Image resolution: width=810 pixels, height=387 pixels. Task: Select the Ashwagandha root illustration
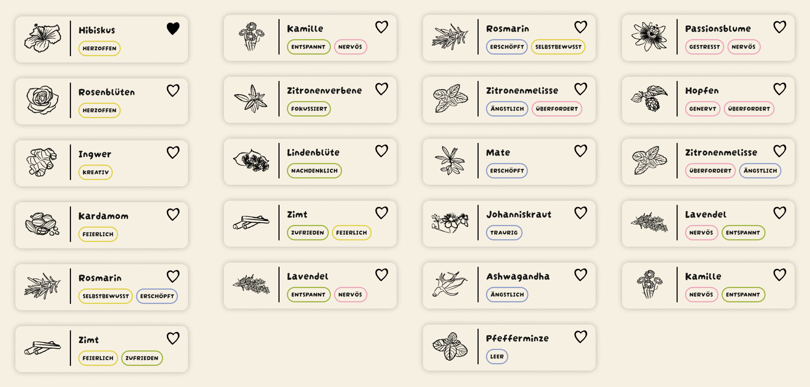[x=450, y=284]
